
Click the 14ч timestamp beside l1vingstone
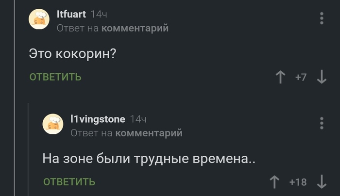138,119
